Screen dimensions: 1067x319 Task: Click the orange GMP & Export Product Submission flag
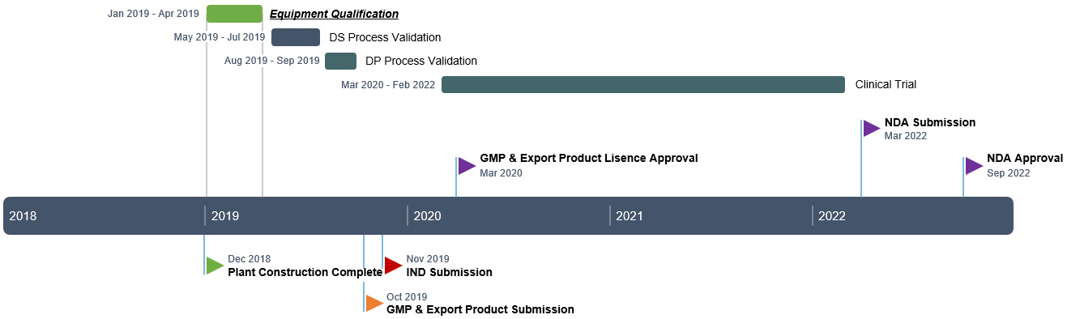(374, 303)
